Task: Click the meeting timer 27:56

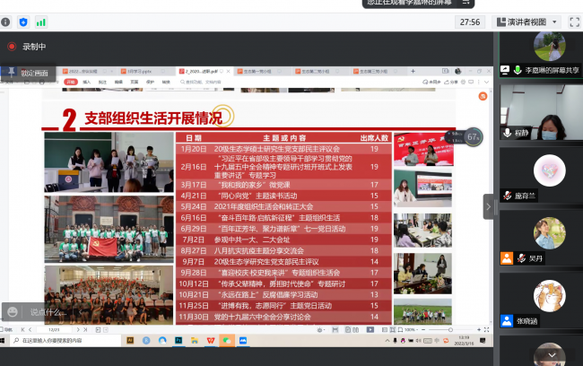Action: tap(469, 22)
